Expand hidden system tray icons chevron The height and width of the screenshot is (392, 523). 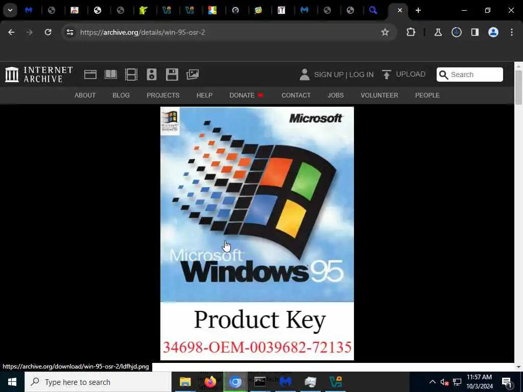pyautogui.click(x=432, y=382)
